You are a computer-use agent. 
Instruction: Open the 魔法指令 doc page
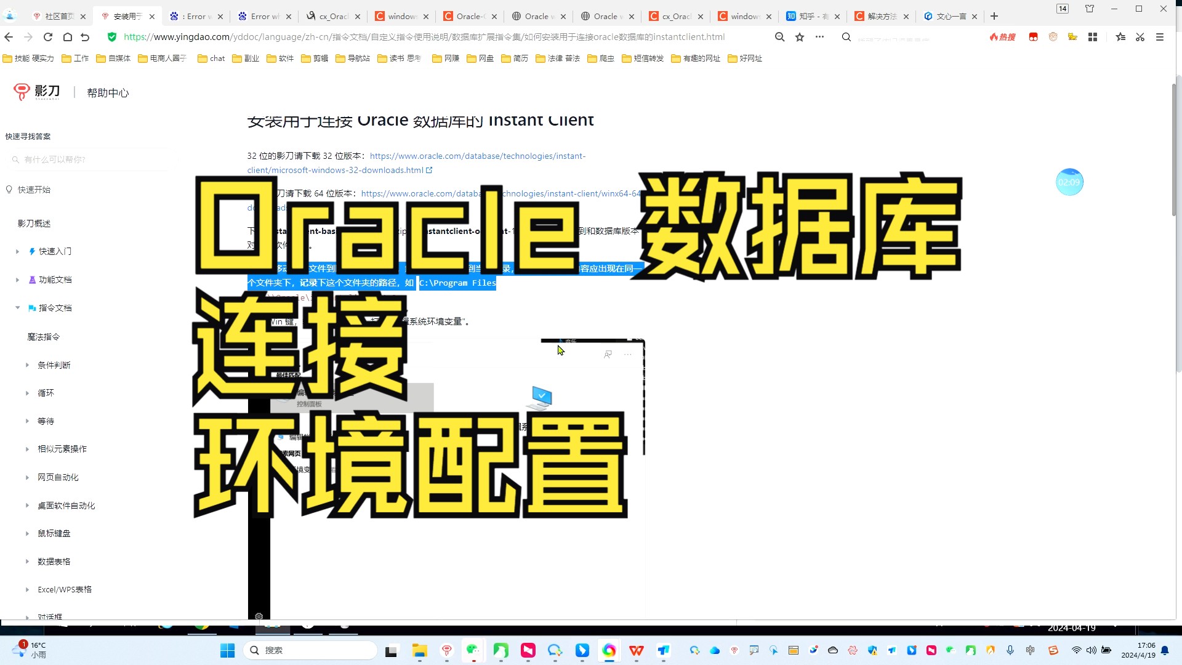[x=44, y=337]
